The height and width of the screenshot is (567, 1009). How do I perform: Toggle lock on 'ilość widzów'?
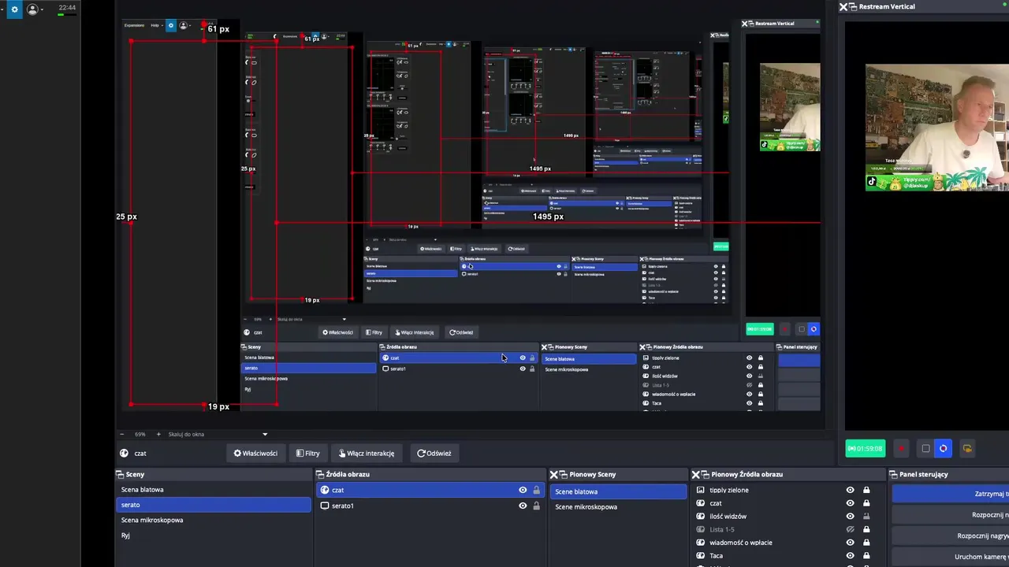866,516
